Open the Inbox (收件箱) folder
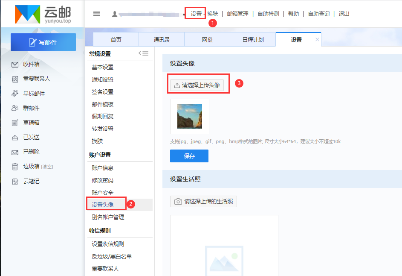Viewport: 402px width, 276px height. pos(31,65)
